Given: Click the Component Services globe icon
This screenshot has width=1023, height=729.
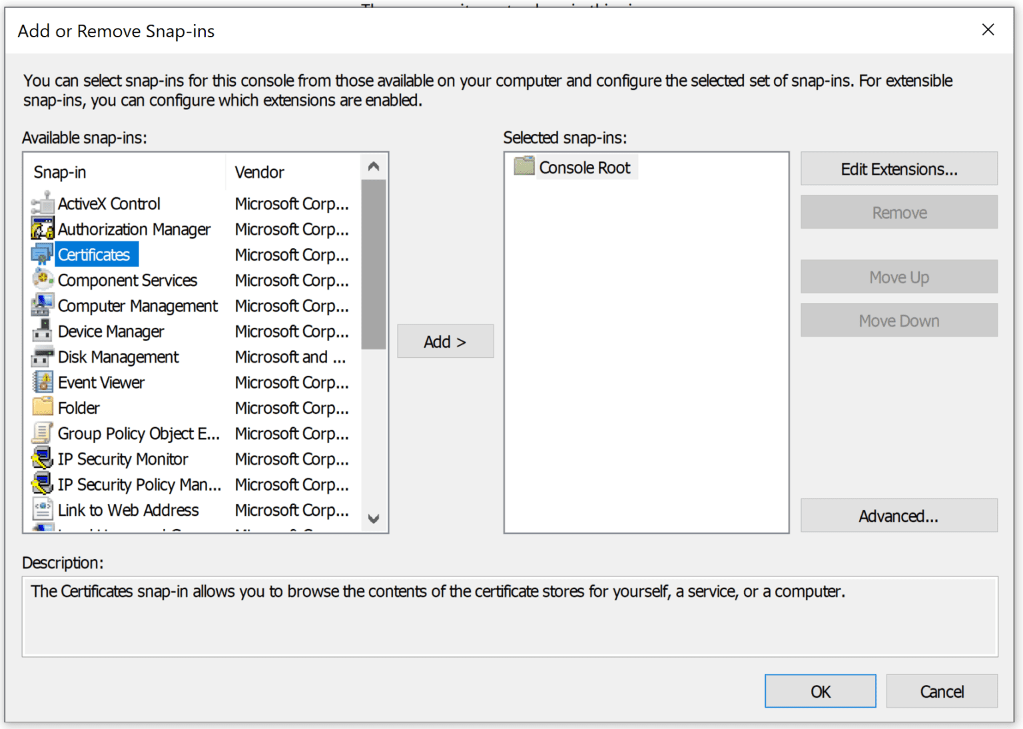Looking at the screenshot, I should [43, 280].
